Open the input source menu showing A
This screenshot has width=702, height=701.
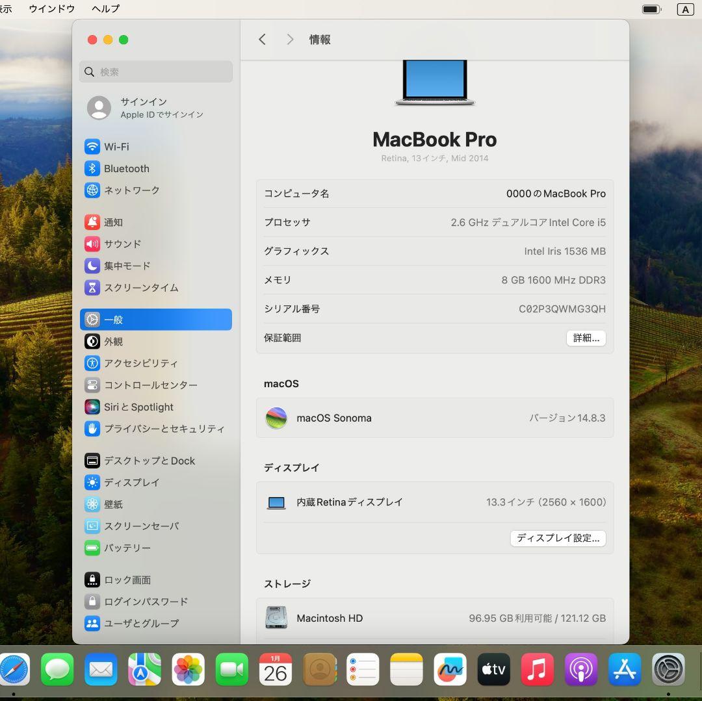(686, 8)
